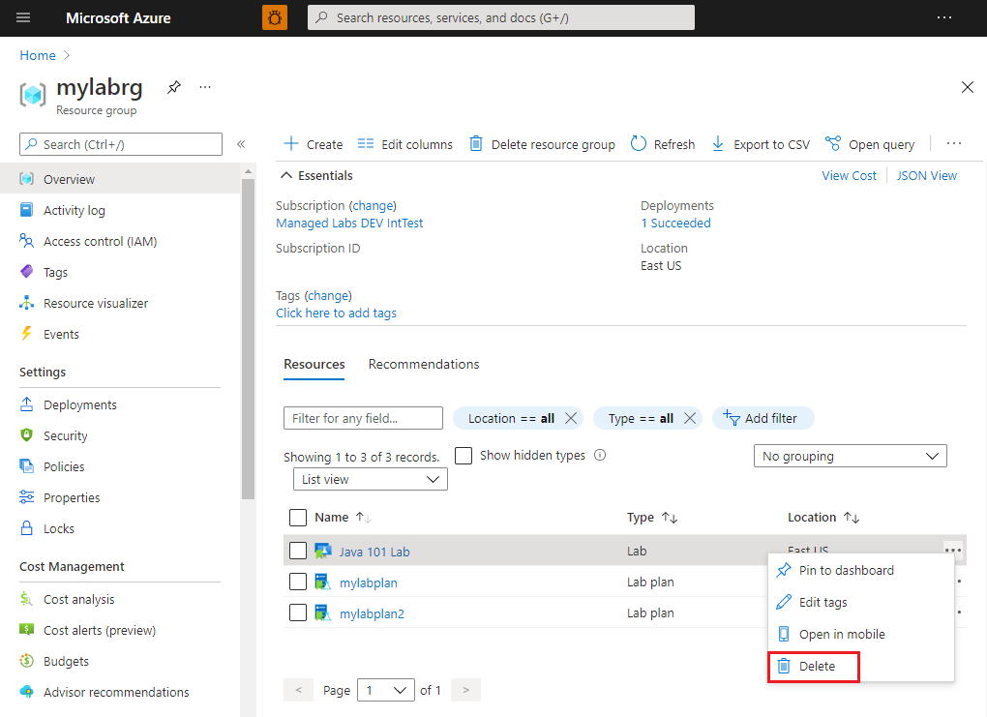Click the Open query icon
The image size is (987, 717).
pyautogui.click(x=833, y=144)
